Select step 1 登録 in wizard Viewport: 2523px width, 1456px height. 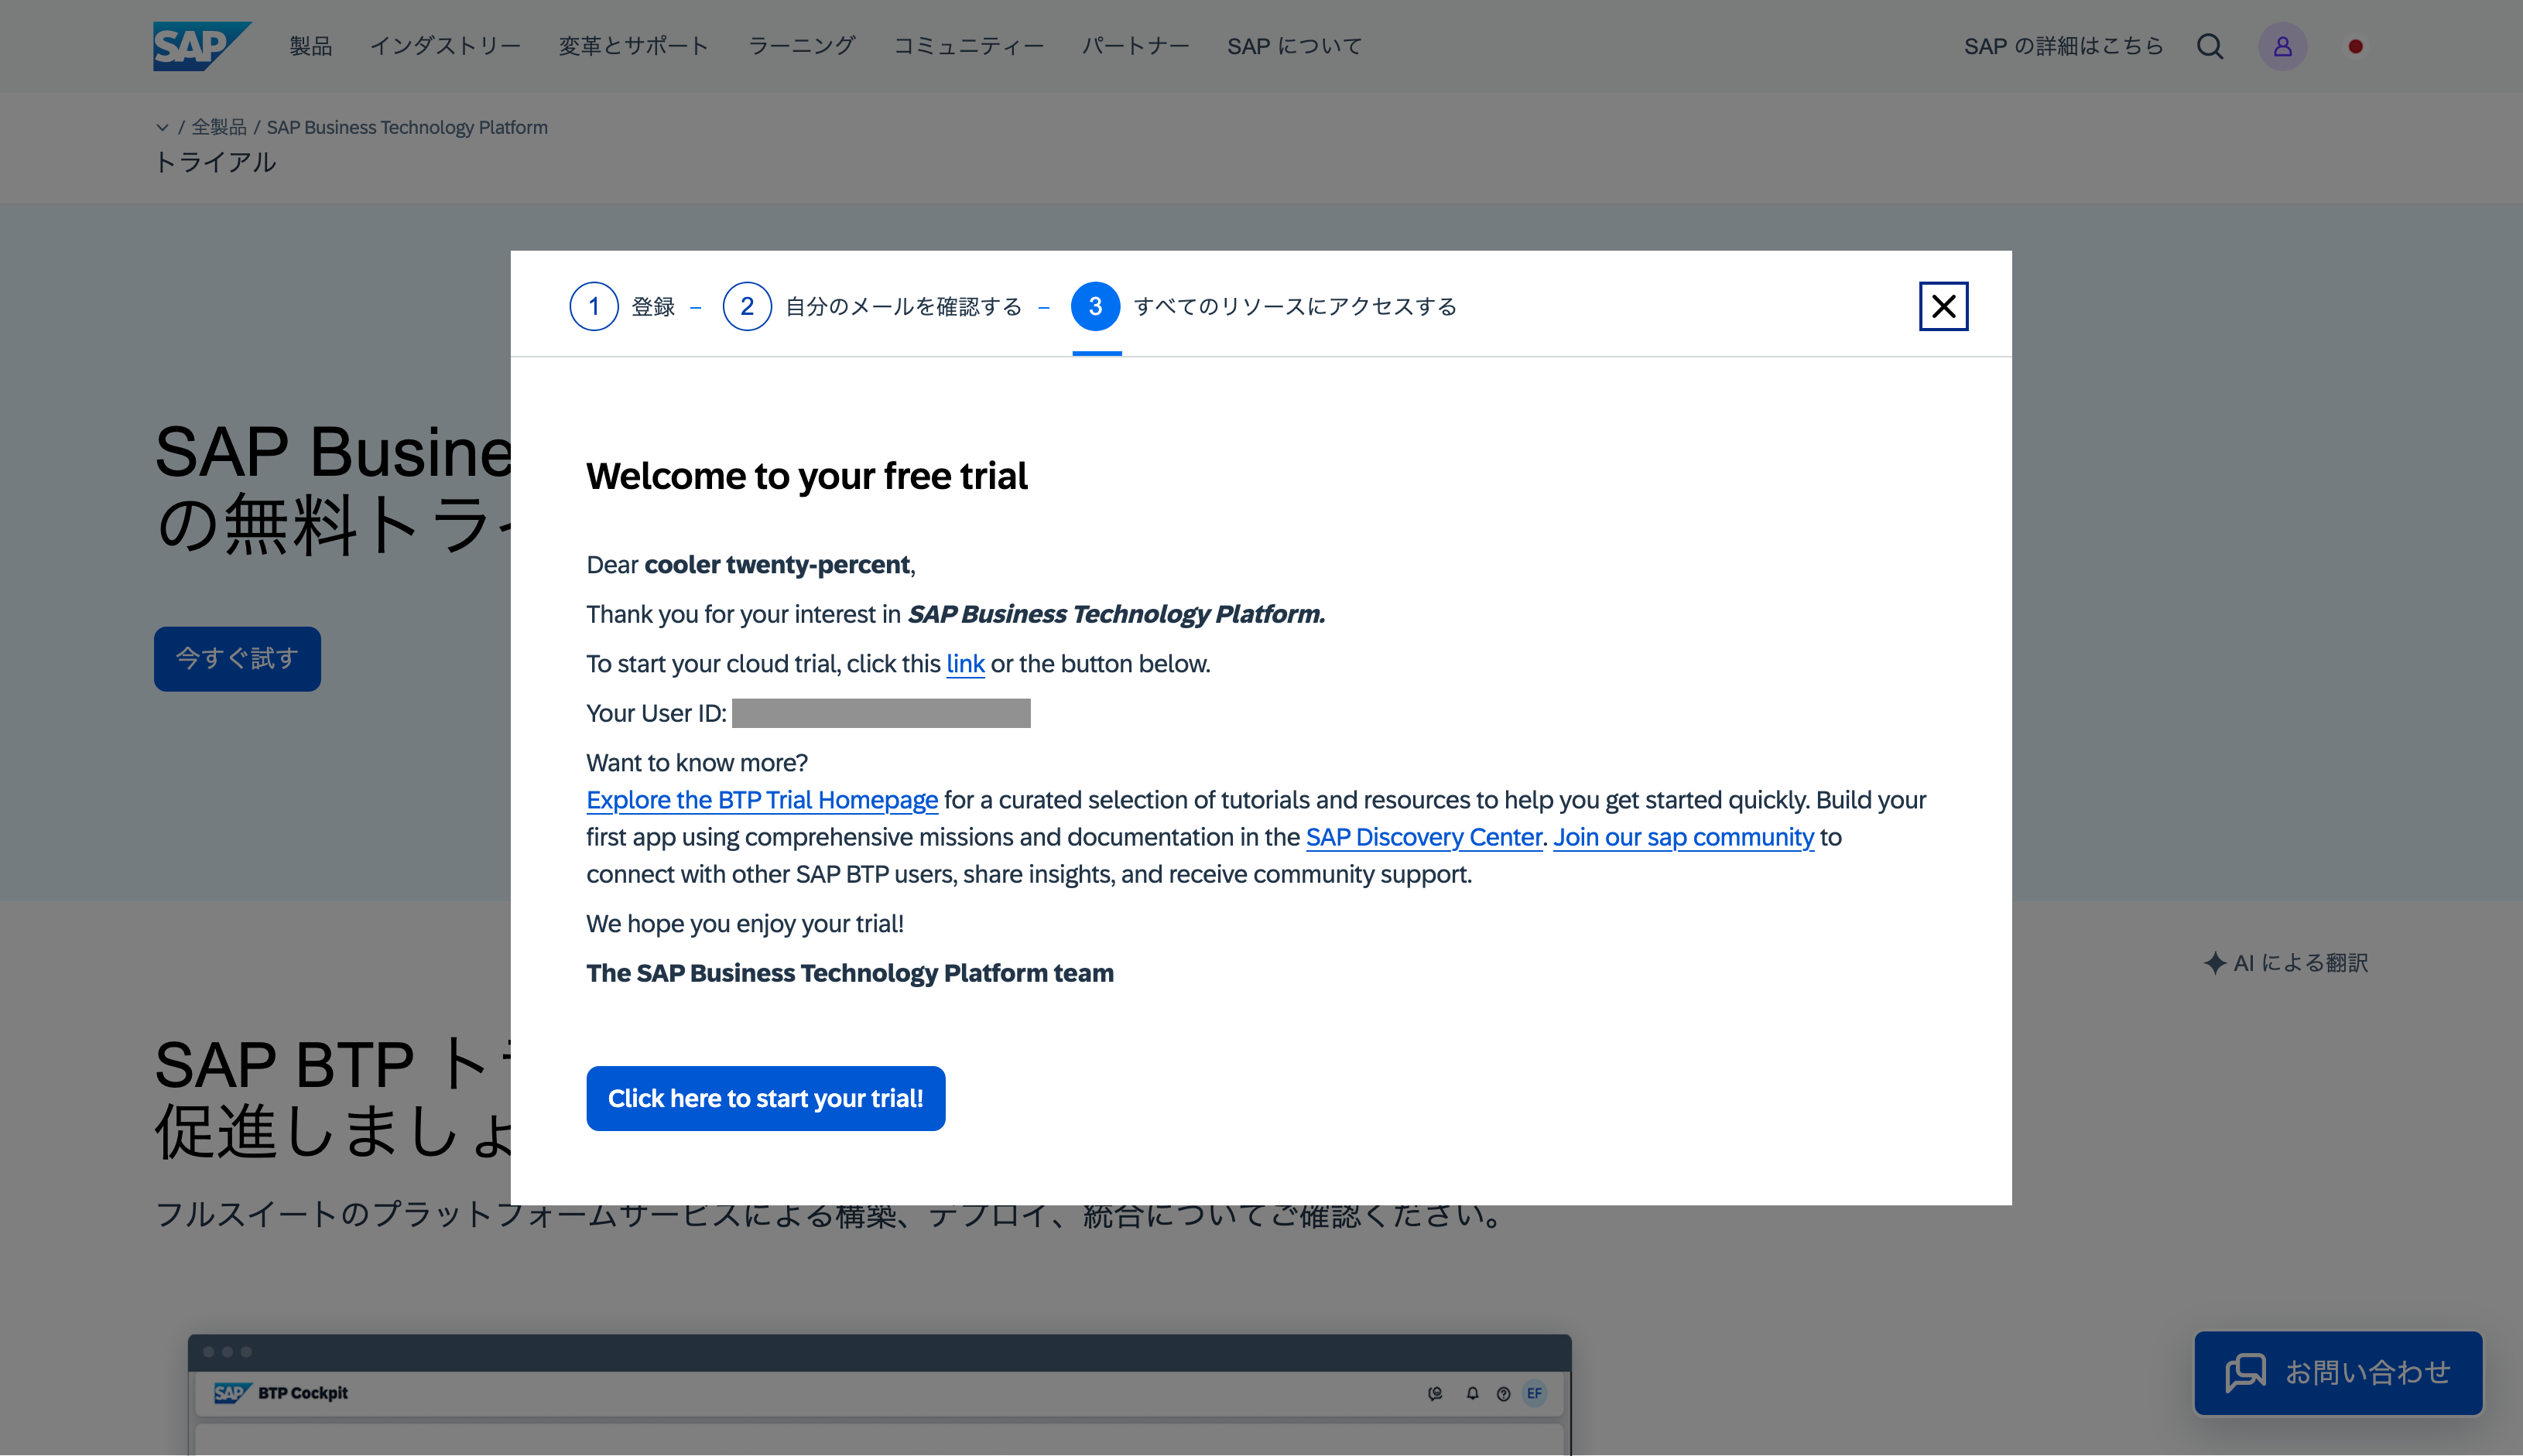pos(594,306)
